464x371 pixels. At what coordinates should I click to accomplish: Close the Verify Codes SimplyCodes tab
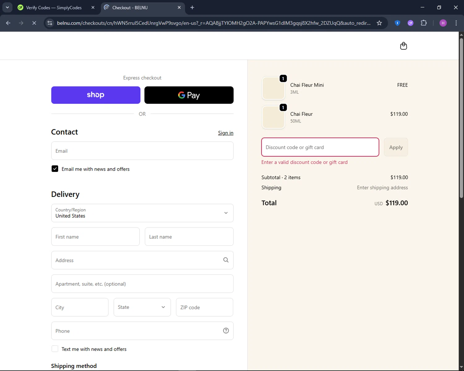pos(93,7)
